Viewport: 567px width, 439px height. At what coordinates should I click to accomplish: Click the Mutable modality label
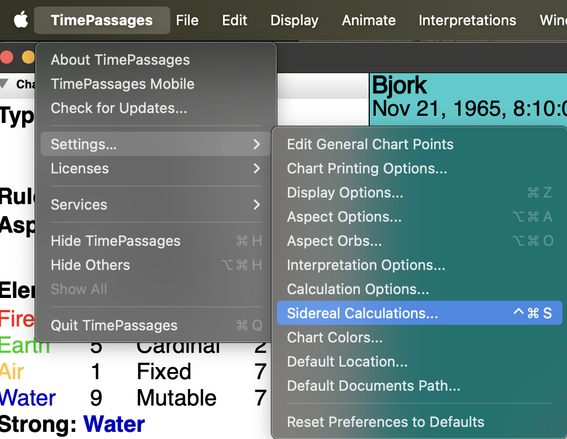click(176, 398)
